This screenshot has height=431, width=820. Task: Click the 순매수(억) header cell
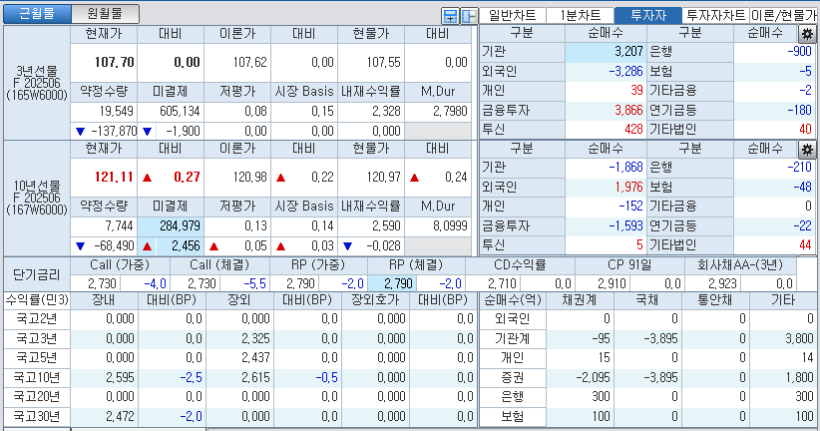513,300
